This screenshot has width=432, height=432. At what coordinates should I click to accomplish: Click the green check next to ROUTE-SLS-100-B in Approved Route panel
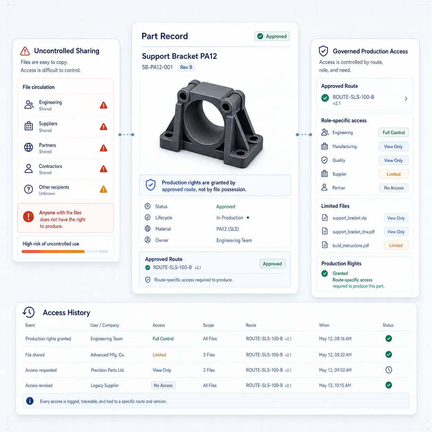[x=325, y=98]
